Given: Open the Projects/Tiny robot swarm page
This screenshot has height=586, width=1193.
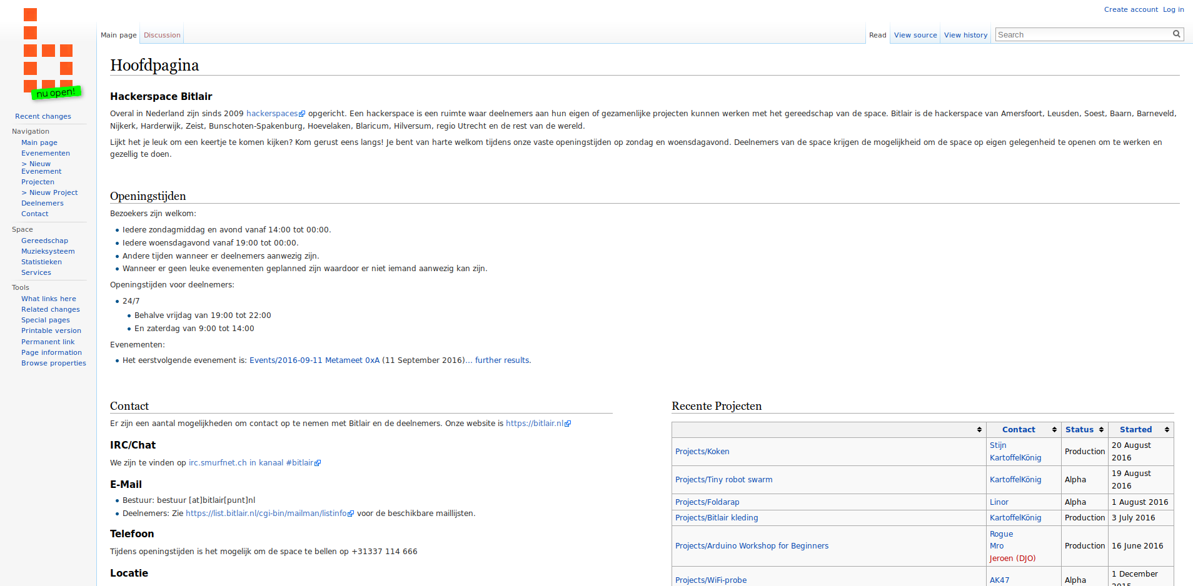Looking at the screenshot, I should tap(723, 480).
